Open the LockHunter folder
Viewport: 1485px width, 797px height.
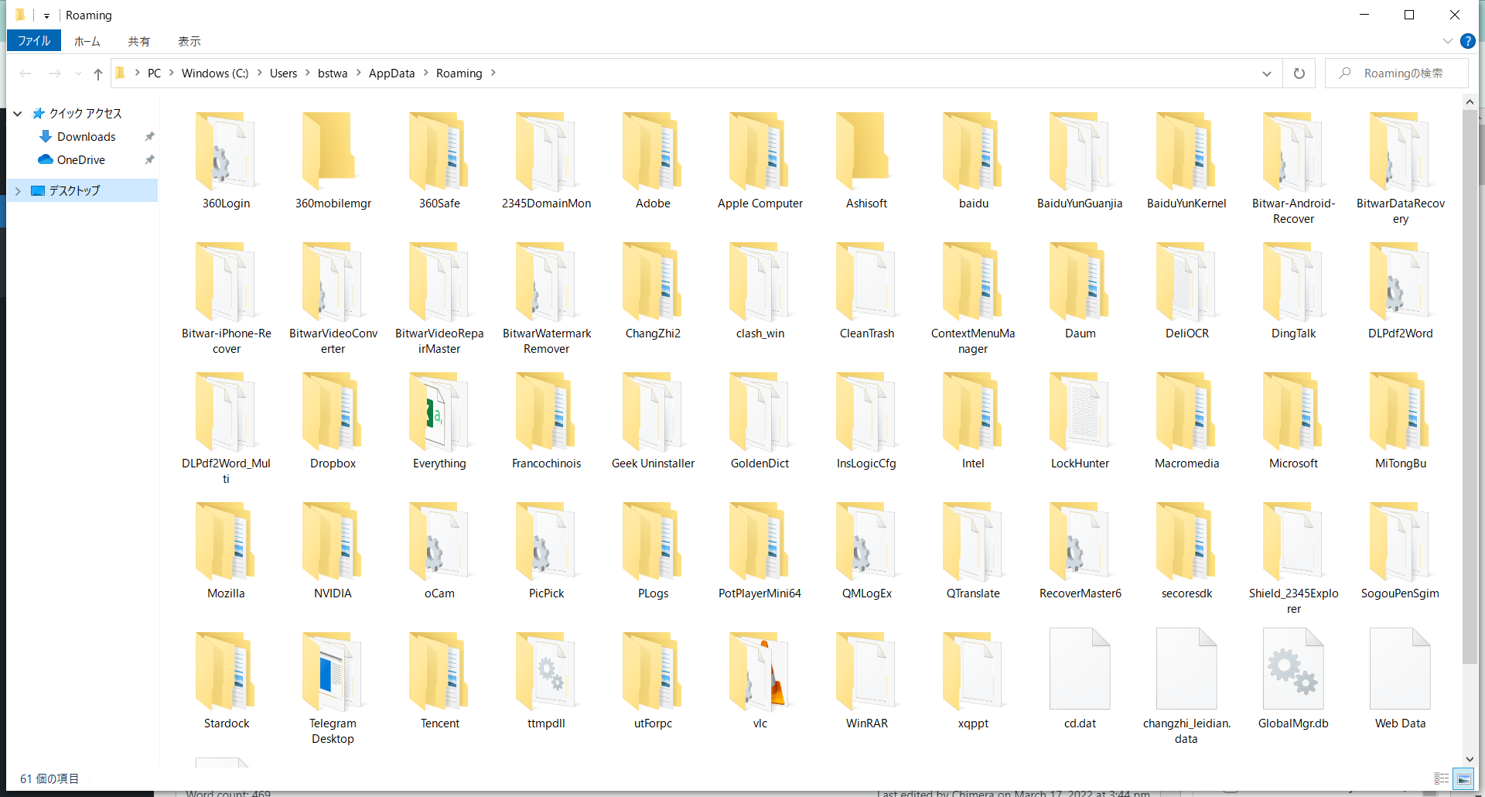tap(1080, 421)
